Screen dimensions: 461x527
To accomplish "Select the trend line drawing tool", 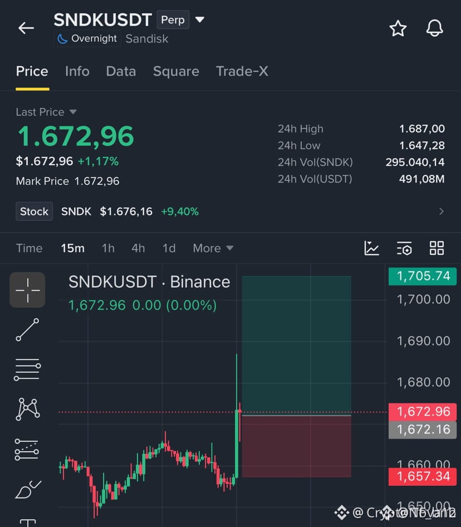I will [27, 329].
